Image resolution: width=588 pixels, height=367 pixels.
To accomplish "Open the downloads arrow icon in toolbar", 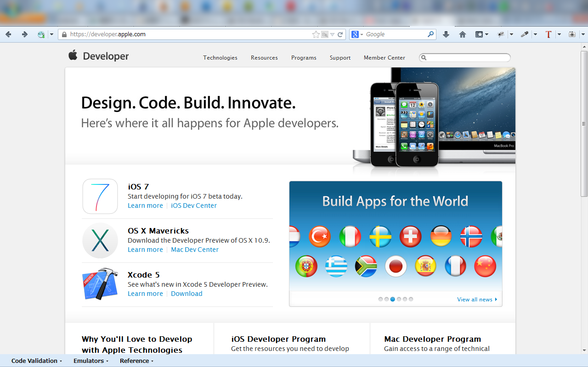I will 446,34.
